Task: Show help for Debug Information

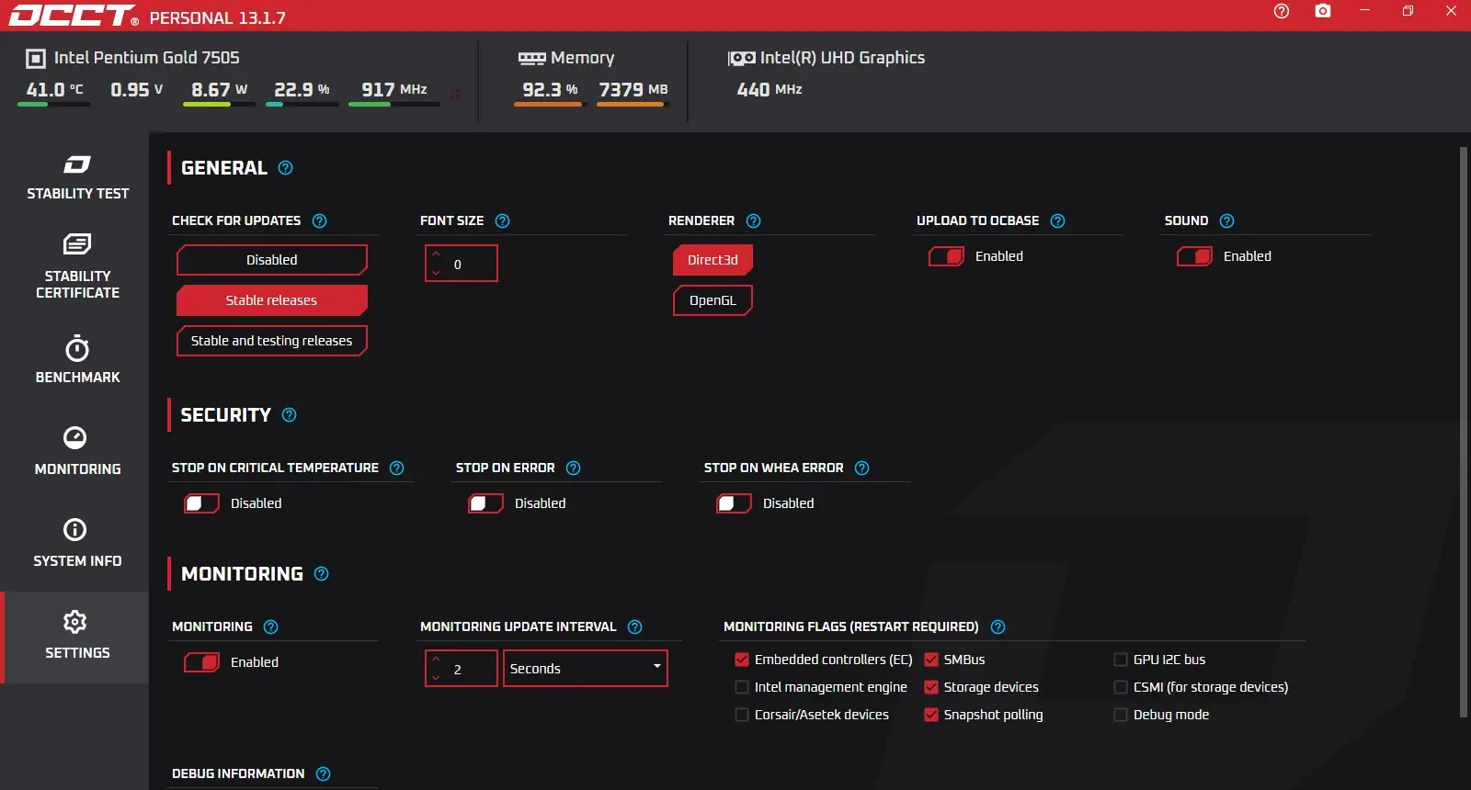Action: point(324,774)
